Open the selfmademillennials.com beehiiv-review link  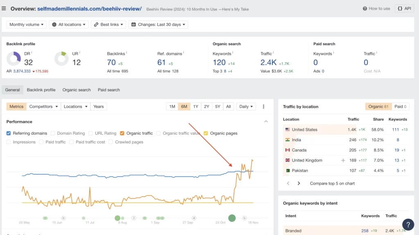tap(89, 9)
